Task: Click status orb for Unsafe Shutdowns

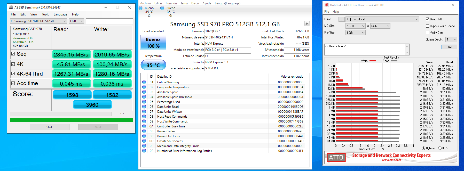Action: pyautogui.click(x=144, y=141)
